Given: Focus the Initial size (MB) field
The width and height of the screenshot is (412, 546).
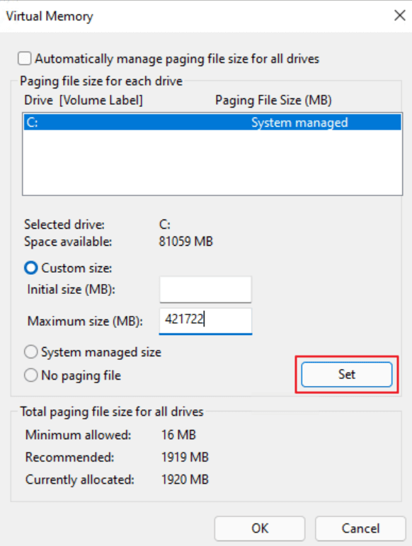Looking at the screenshot, I should pos(205,290).
